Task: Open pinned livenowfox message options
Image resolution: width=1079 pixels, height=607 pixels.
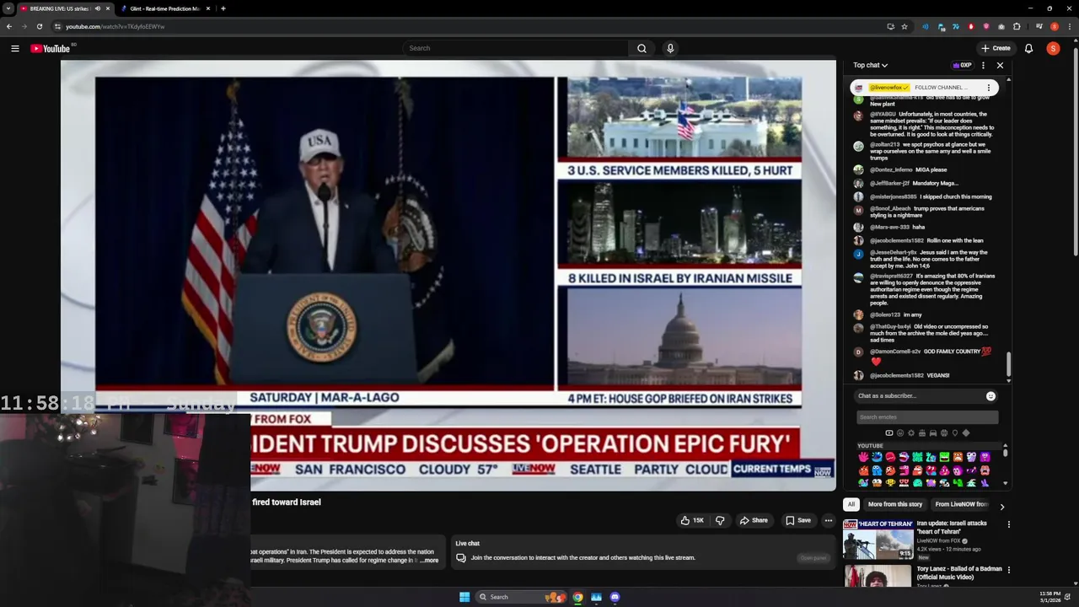Action: click(989, 88)
